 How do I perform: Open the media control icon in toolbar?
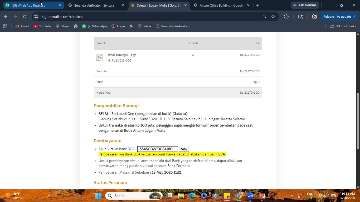click(300, 17)
